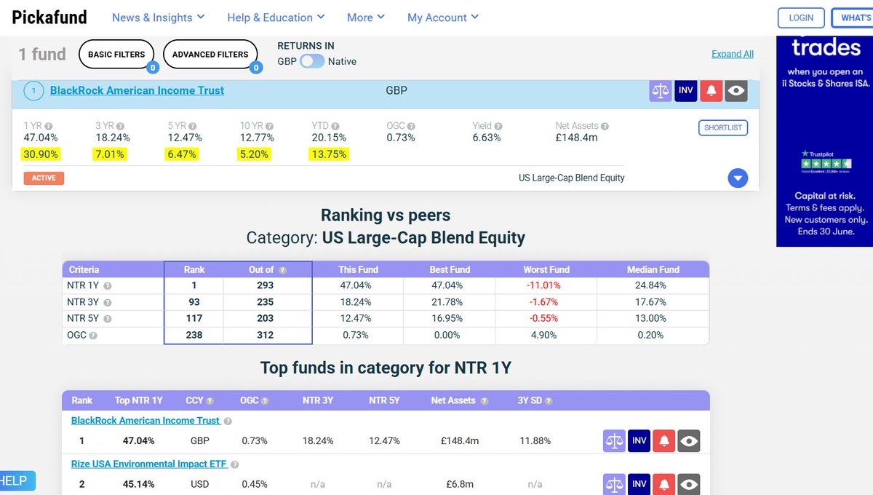Open News & Insights dropdown menu
This screenshot has width=873, height=495.
tap(158, 17)
